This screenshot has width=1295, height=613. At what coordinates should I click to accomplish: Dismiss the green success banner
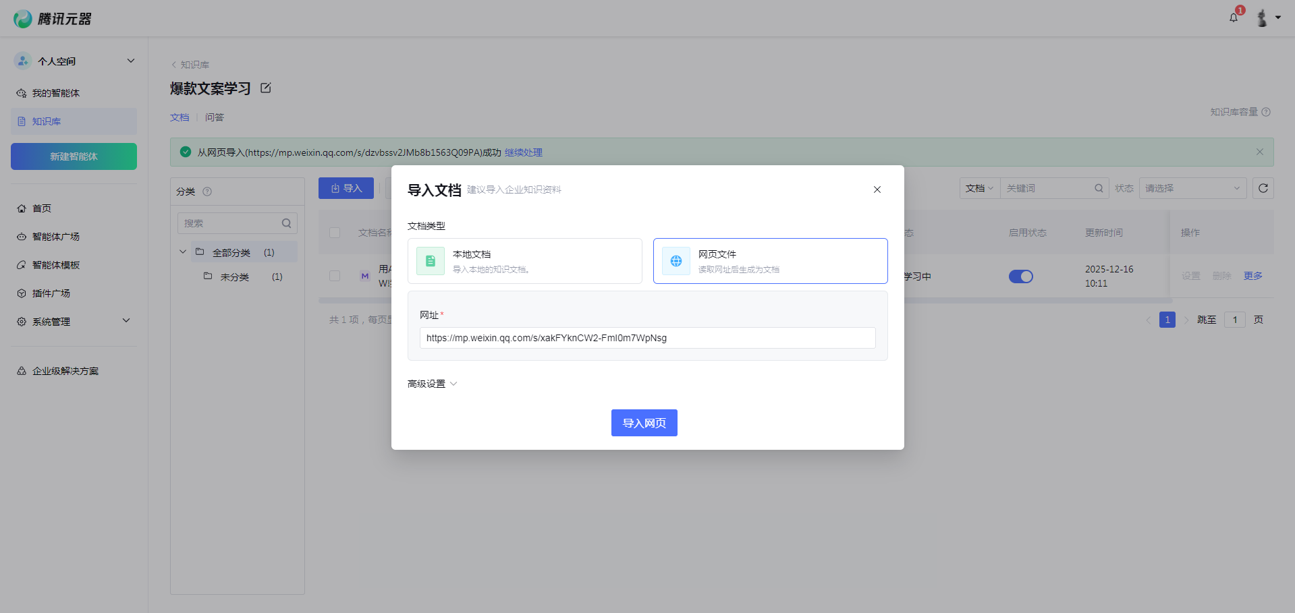click(1259, 152)
